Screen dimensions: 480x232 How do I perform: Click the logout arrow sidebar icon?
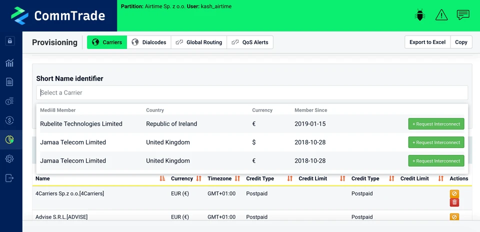click(x=9, y=178)
